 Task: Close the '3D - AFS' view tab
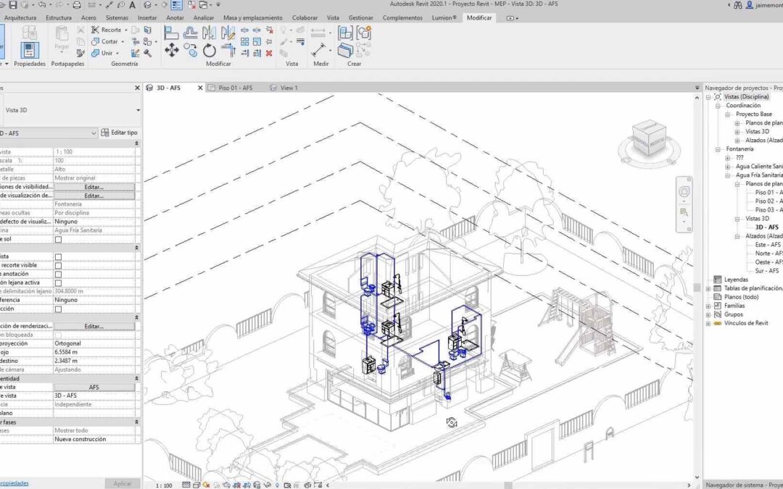(x=200, y=88)
